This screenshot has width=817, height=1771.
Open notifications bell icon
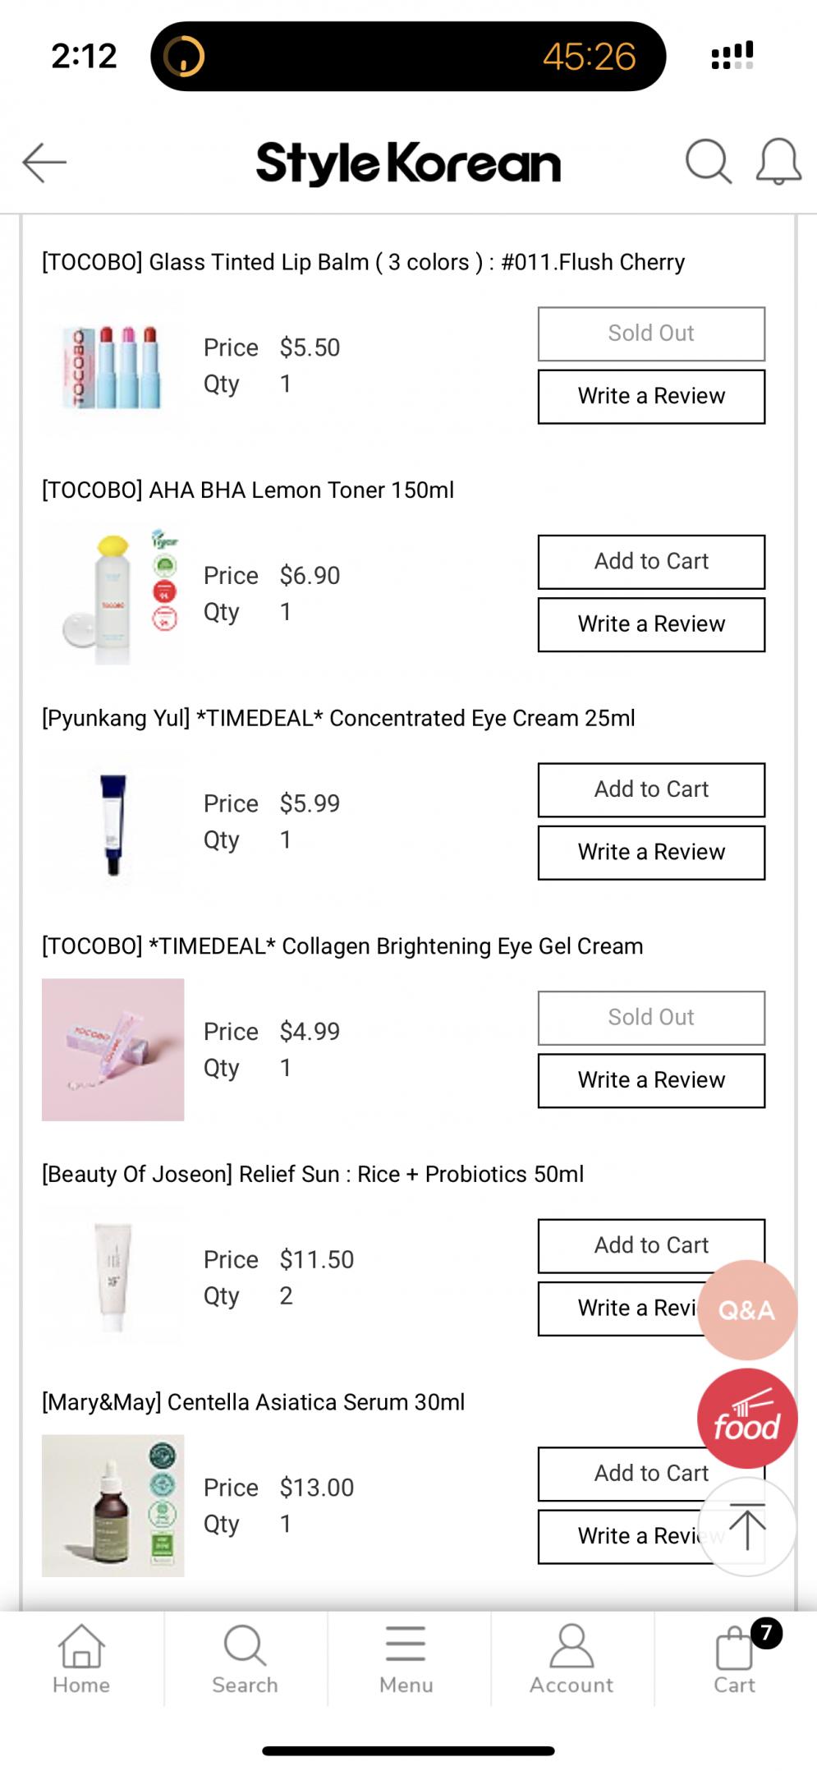point(778,161)
